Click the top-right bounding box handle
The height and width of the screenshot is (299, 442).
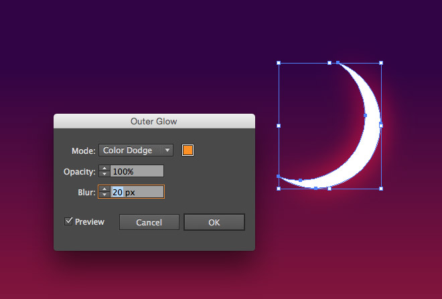click(381, 63)
